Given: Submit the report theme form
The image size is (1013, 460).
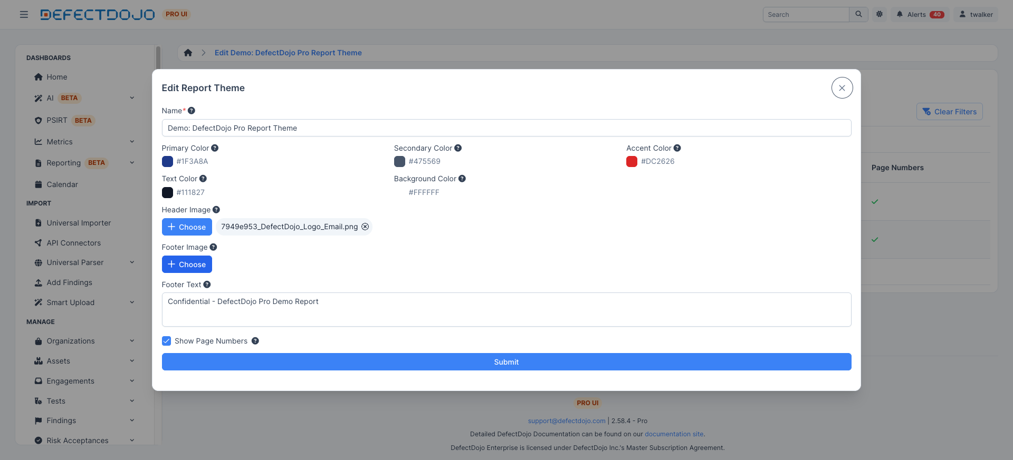Looking at the screenshot, I should point(506,362).
